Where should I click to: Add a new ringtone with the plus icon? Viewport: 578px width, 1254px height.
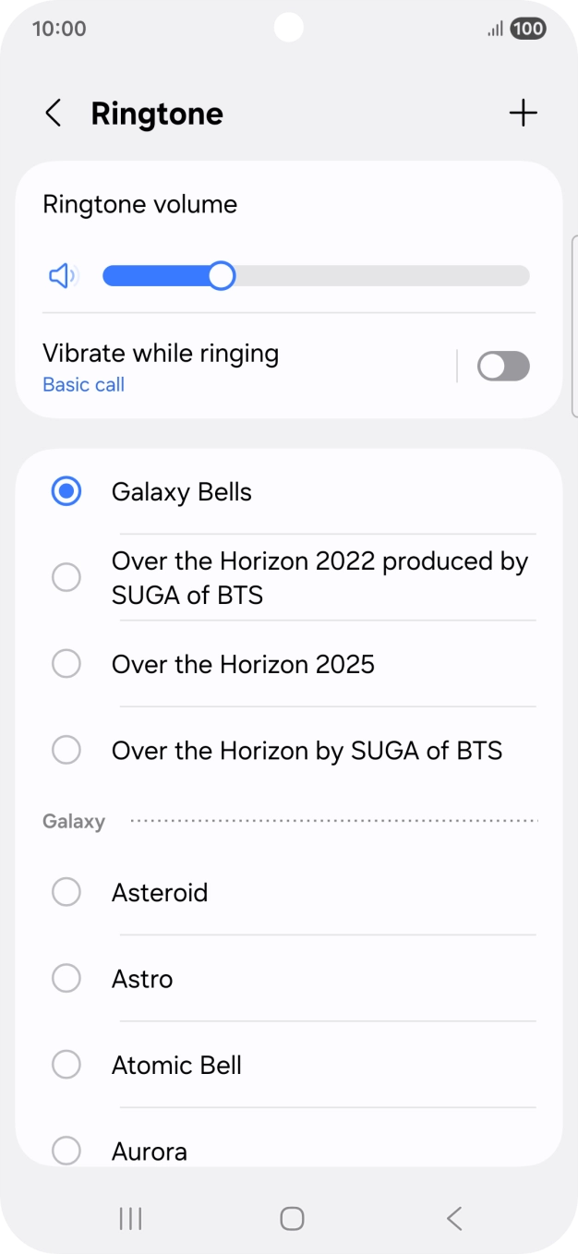coord(523,113)
